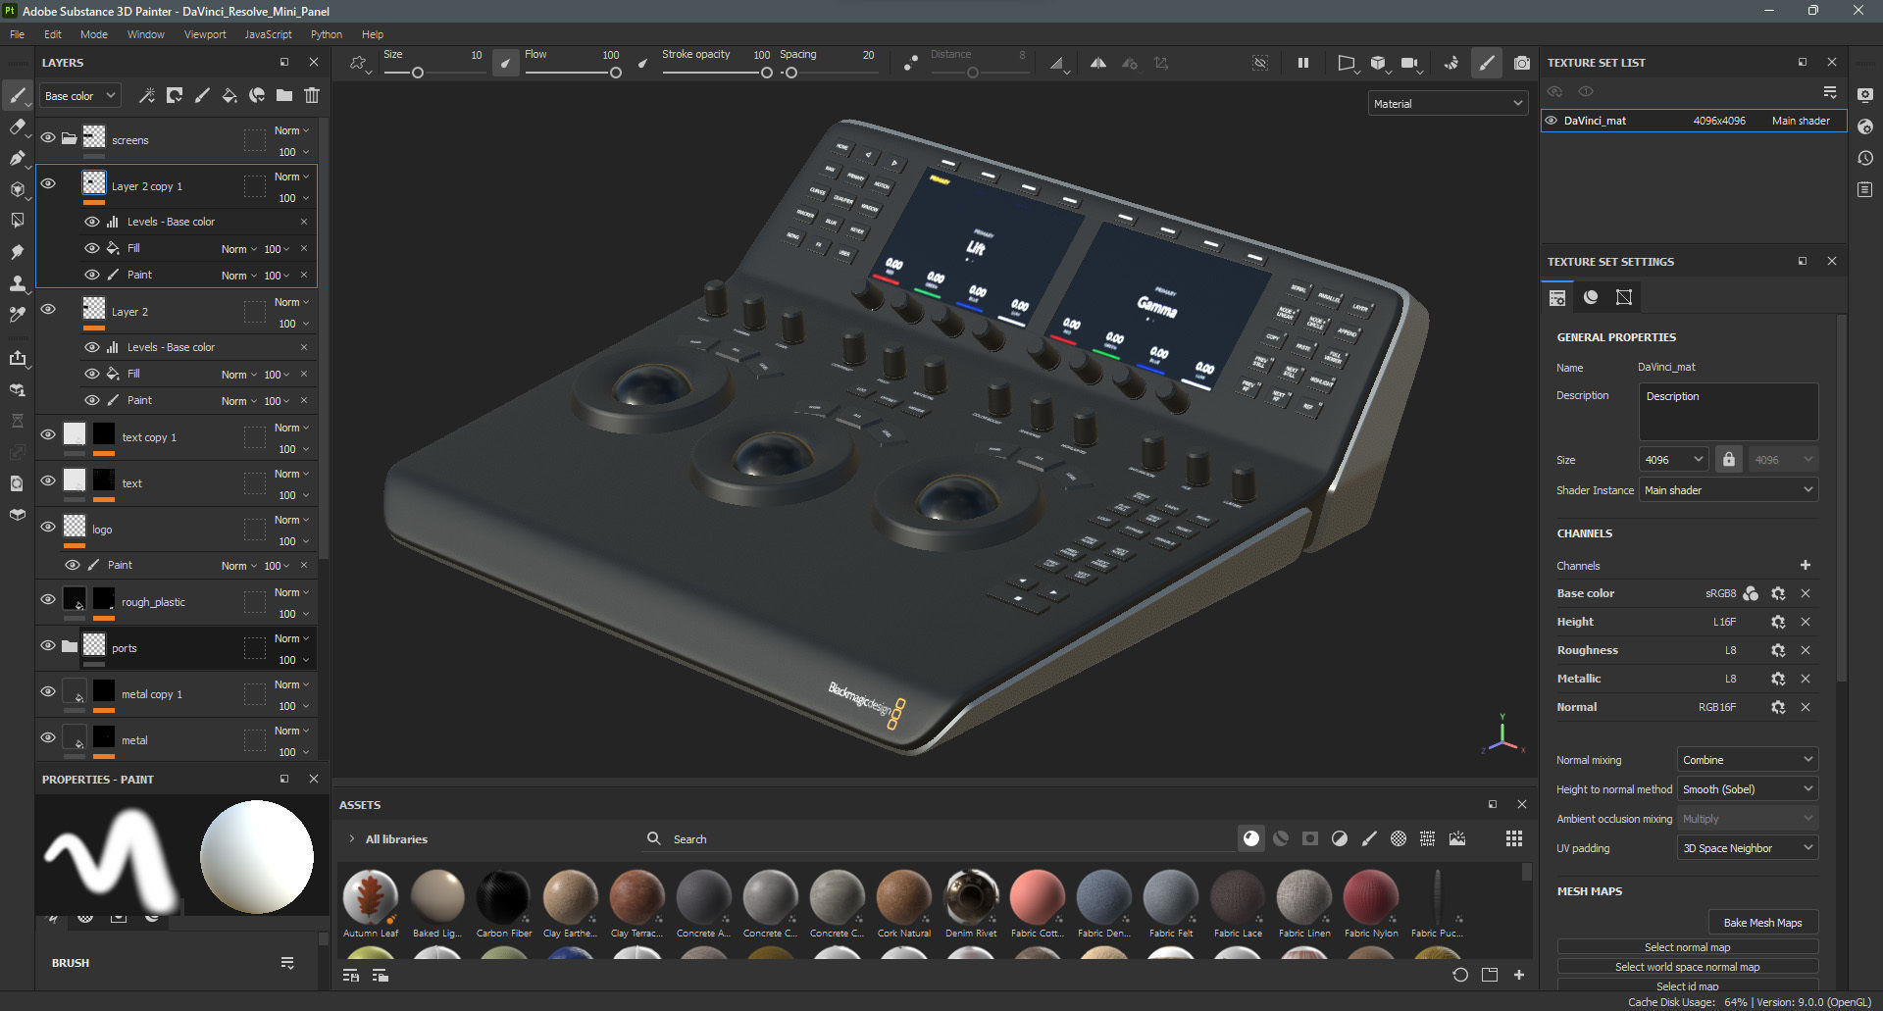Select the Eraser tool

[17, 126]
